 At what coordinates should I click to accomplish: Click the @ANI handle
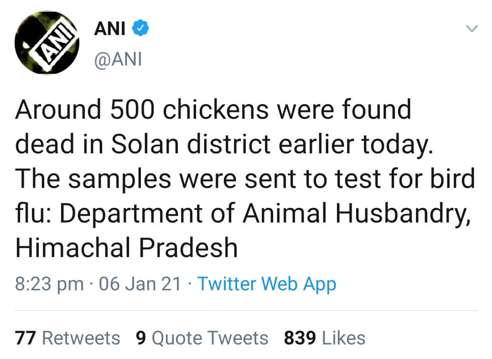click(118, 59)
